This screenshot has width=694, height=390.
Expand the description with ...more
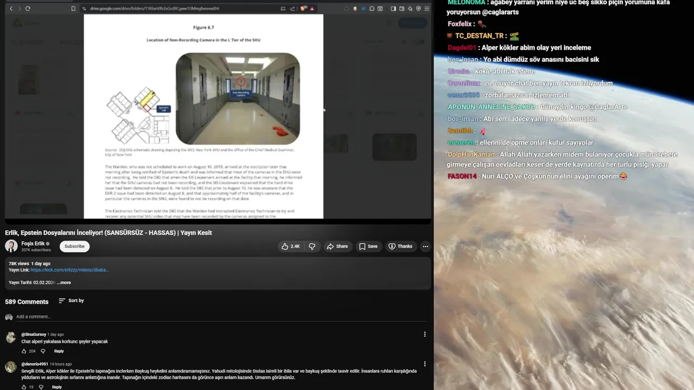pyautogui.click(x=64, y=283)
